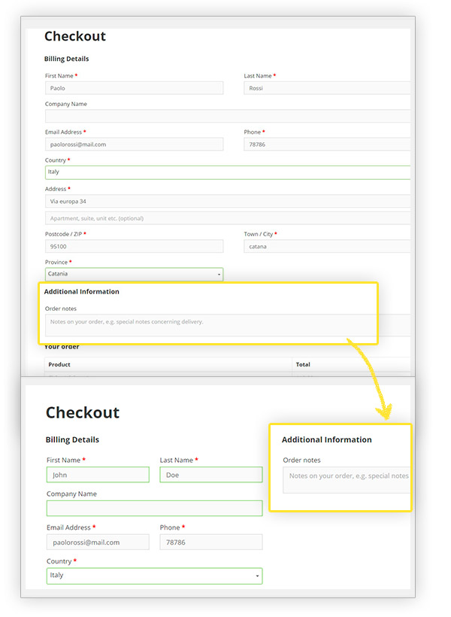Screen dimensions: 451x617
Task: Click Order notes textarea in upper form
Action: [x=210, y=325]
